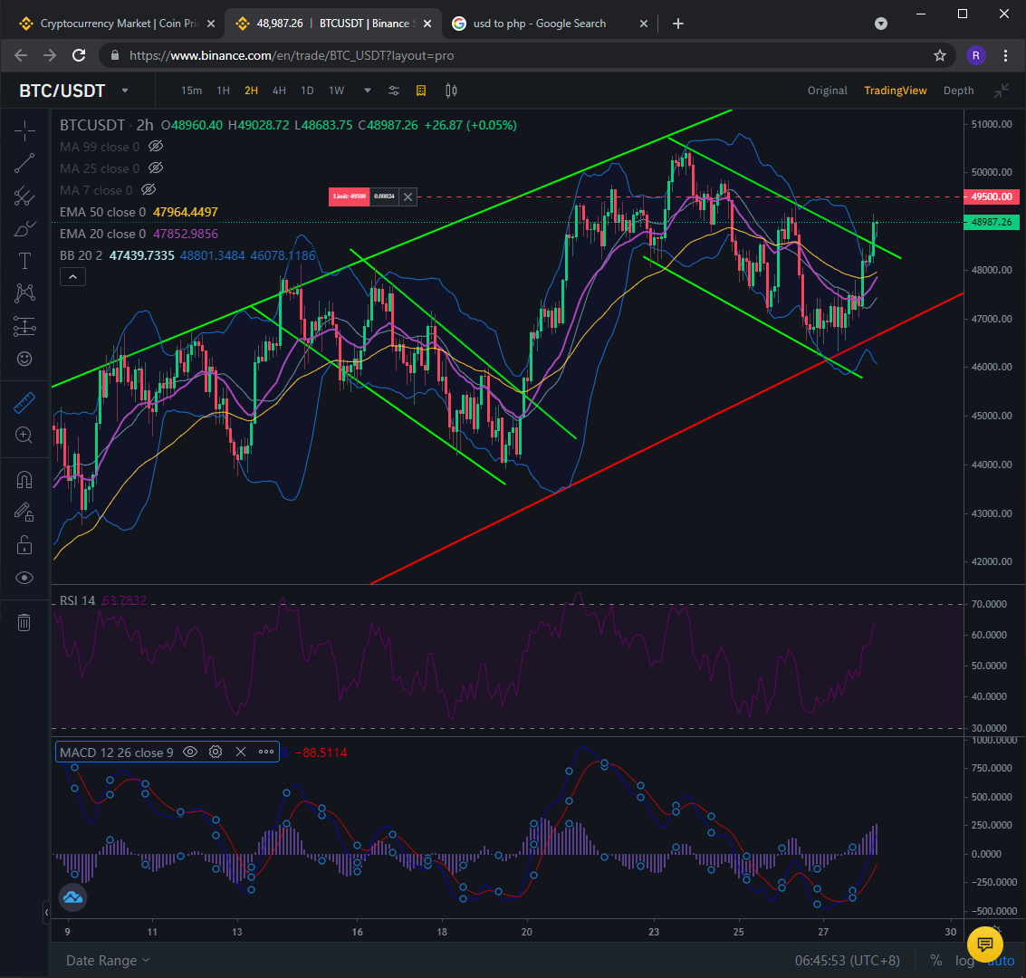Screen dimensions: 1026x978
Task: Toggle auto scale mode
Action: [1001, 961]
